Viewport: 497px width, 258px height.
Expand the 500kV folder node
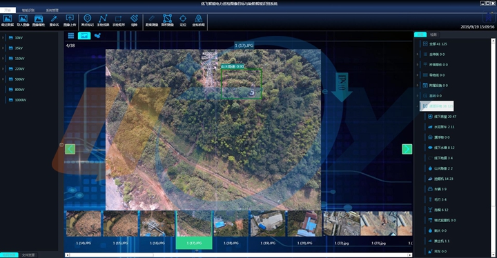[3, 79]
